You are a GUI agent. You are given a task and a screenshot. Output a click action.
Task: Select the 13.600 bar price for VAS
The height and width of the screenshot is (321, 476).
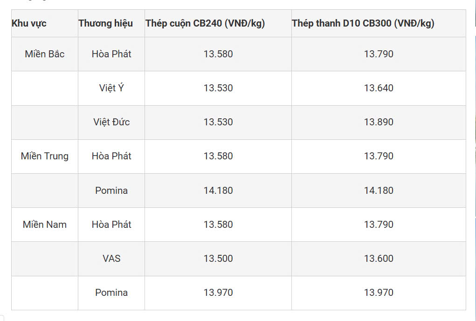pyautogui.click(x=379, y=259)
